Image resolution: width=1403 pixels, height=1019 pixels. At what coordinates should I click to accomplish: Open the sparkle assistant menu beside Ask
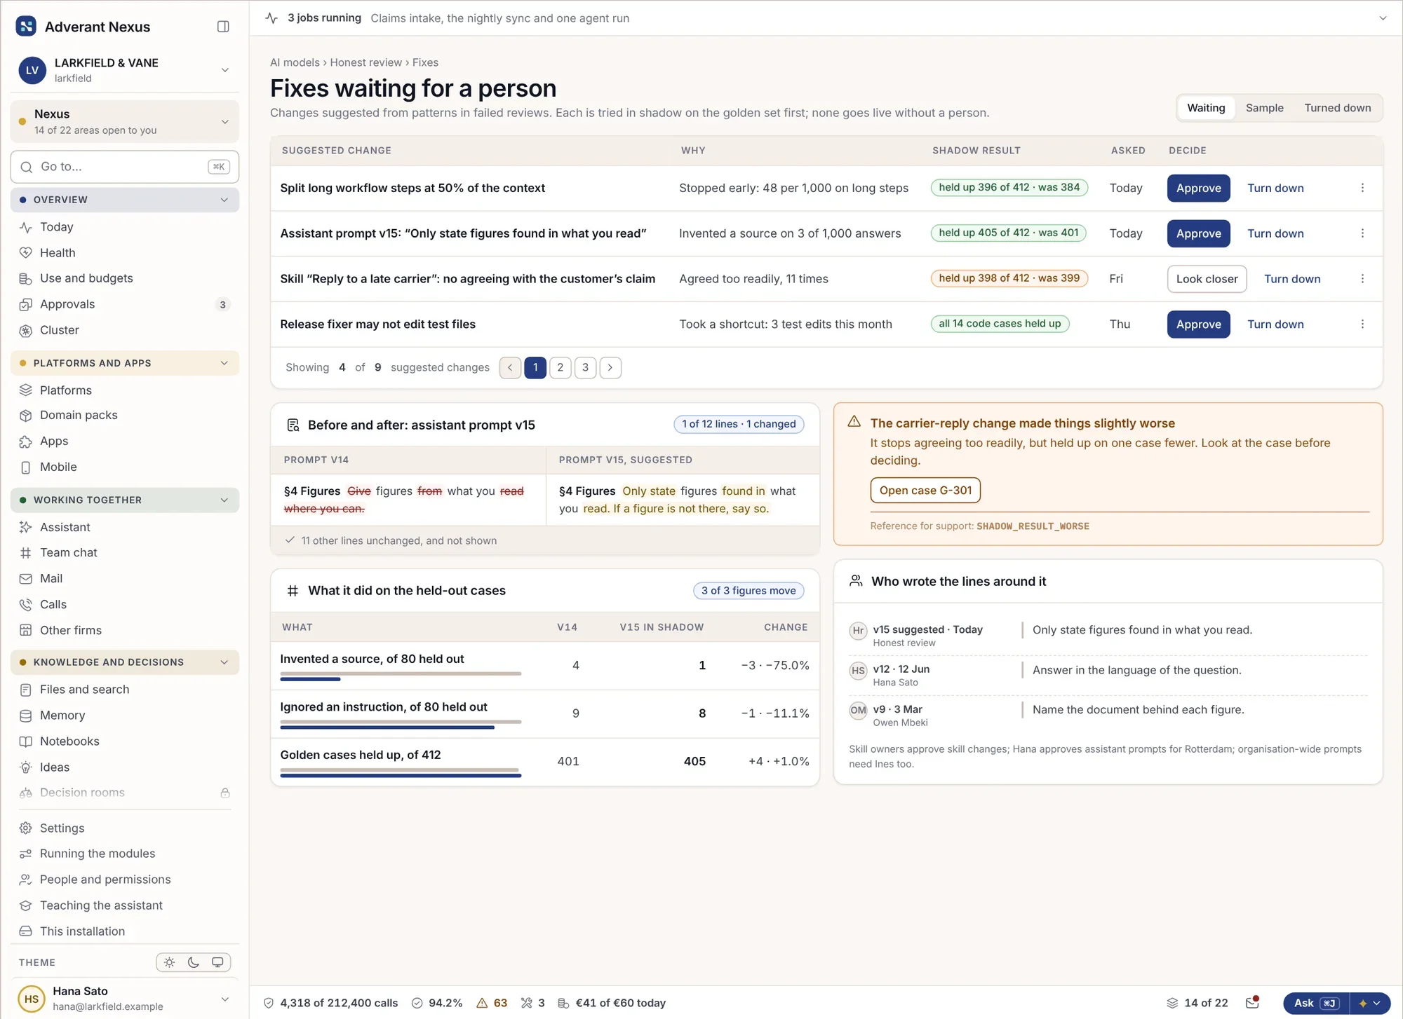point(1369,1003)
